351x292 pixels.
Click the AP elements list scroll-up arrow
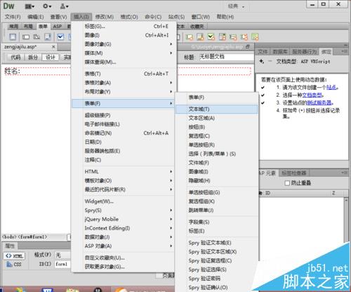click(x=346, y=200)
